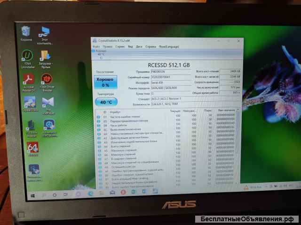Click the drive letter (Буква тома) field
This screenshot has width=301, height=225.
tap(171, 94)
